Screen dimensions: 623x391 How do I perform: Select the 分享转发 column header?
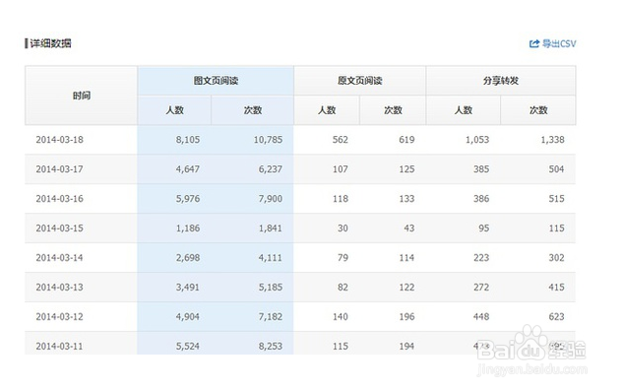[501, 81]
